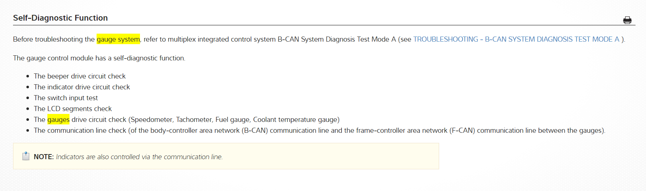Click the highlighted "gauge system" text

coord(118,39)
